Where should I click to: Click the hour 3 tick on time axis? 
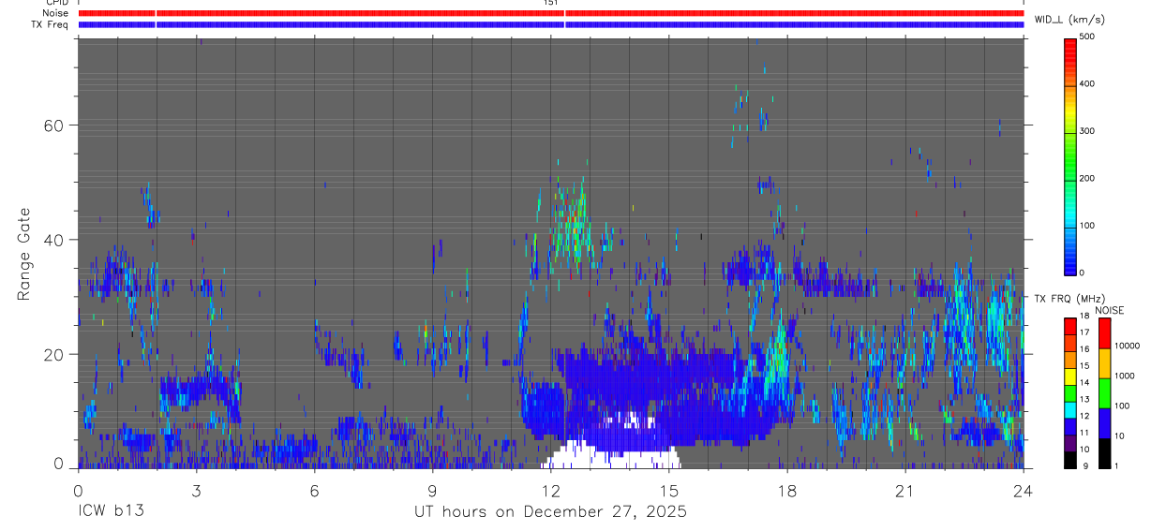point(196,491)
